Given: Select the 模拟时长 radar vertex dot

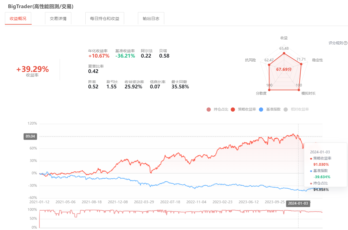Looking at the screenshot, I should point(299,90).
